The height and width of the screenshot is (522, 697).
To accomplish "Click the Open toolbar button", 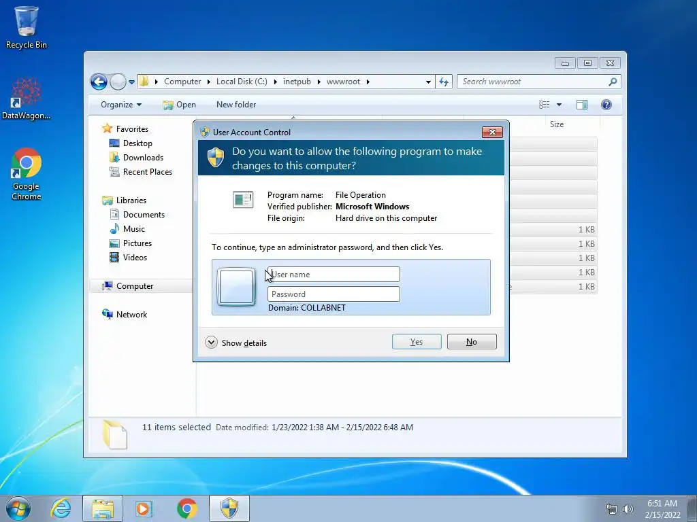I will [x=180, y=105].
